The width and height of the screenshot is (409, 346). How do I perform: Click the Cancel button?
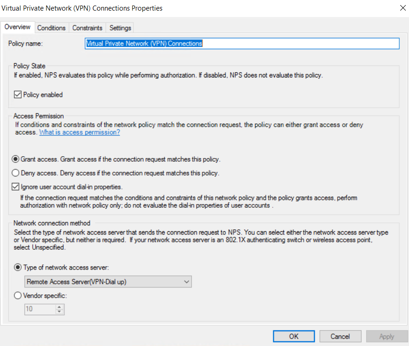pyautogui.click(x=340, y=336)
